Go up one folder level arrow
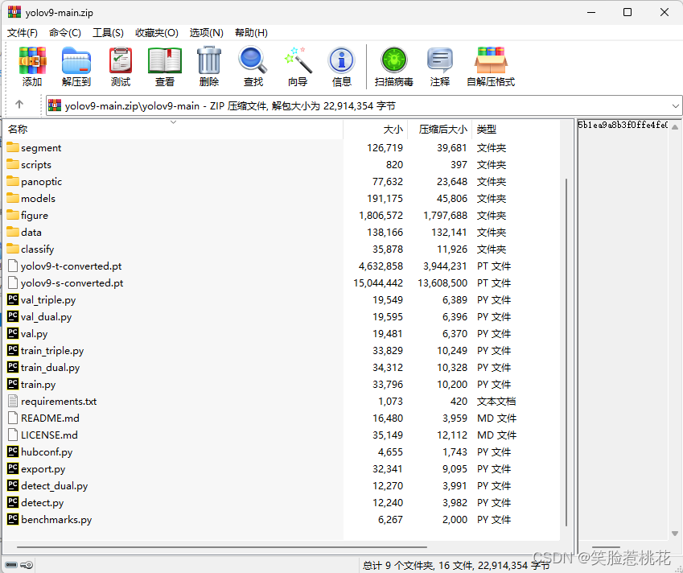Viewport: 683px width, 573px height. point(19,105)
